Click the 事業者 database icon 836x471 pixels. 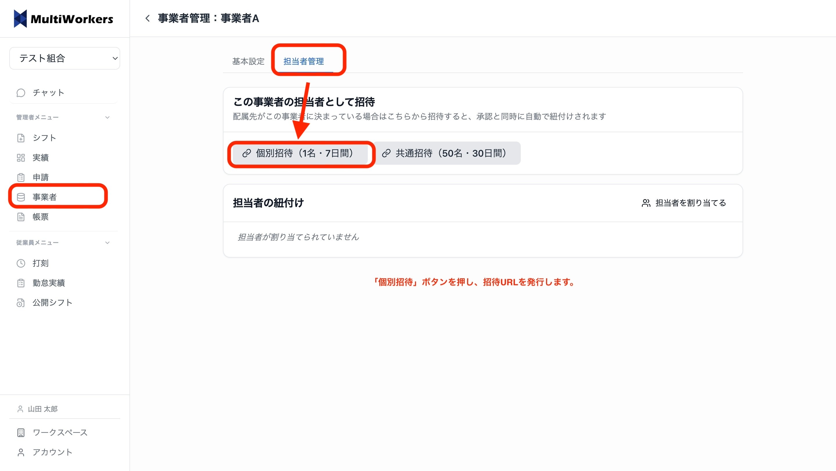pyautogui.click(x=21, y=197)
